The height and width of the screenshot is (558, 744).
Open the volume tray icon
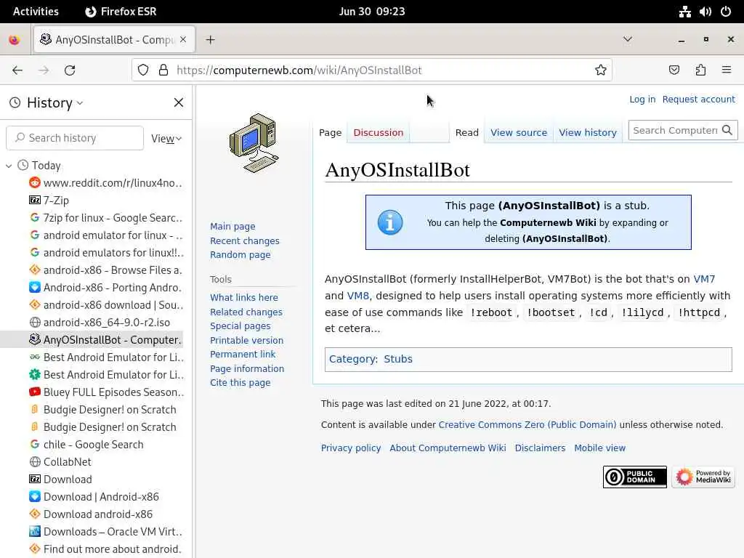click(x=705, y=12)
